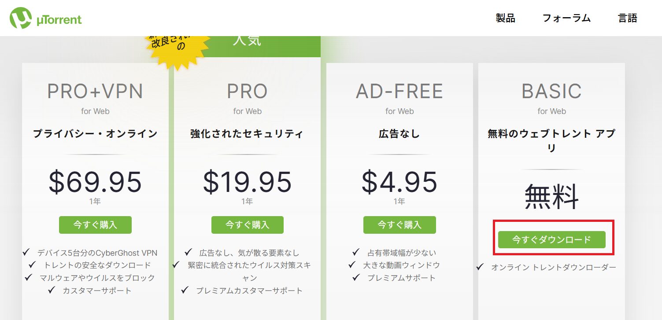Click 今すぐ購入 under the PRO+VPN plan
Screen dimensions: 662x320
[95, 225]
